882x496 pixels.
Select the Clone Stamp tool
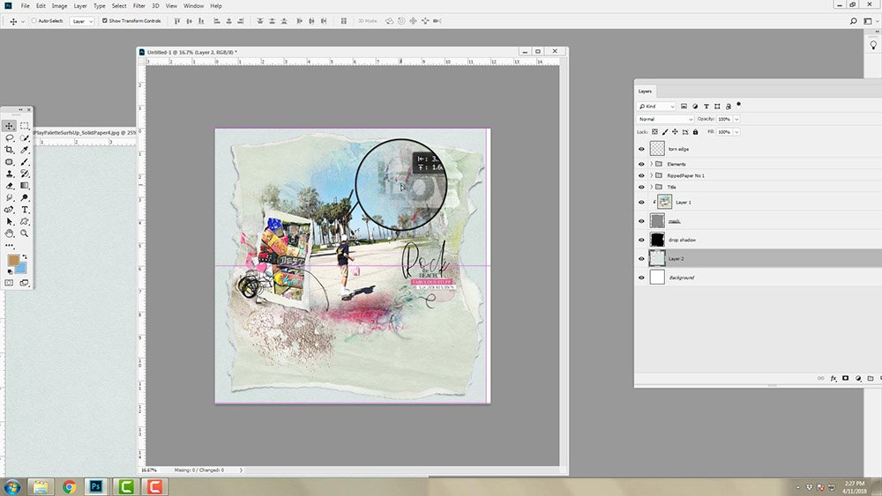[x=10, y=174]
